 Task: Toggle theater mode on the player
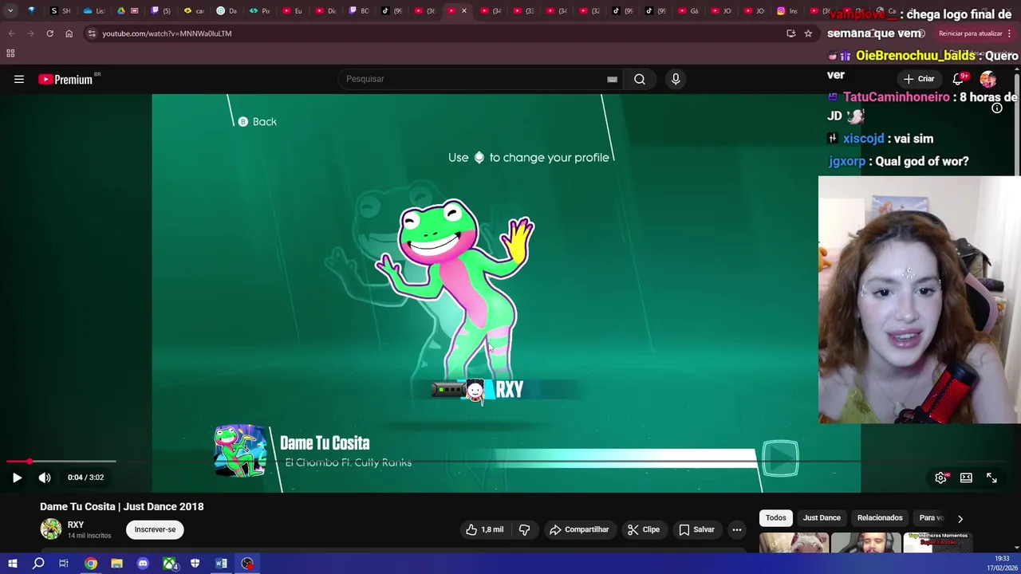(x=966, y=478)
